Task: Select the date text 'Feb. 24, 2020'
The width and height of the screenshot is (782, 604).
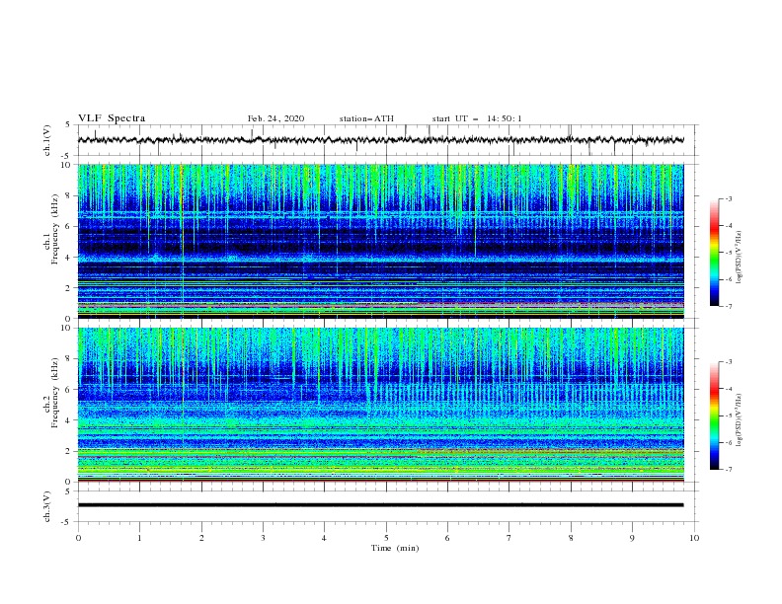Action: [x=275, y=118]
